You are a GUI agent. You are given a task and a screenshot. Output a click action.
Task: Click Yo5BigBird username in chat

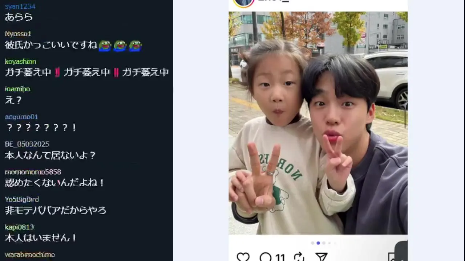[x=22, y=199]
